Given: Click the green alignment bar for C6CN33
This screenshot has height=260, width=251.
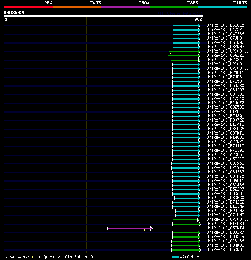Looking at the screenshot, I should [x=186, y=250].
